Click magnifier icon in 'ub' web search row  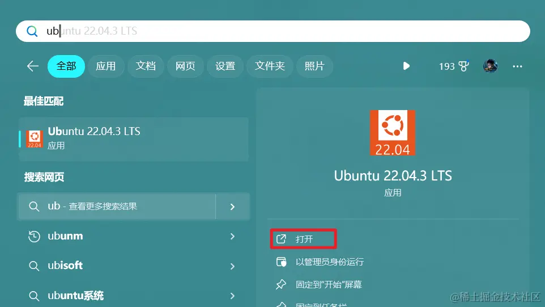pos(34,207)
